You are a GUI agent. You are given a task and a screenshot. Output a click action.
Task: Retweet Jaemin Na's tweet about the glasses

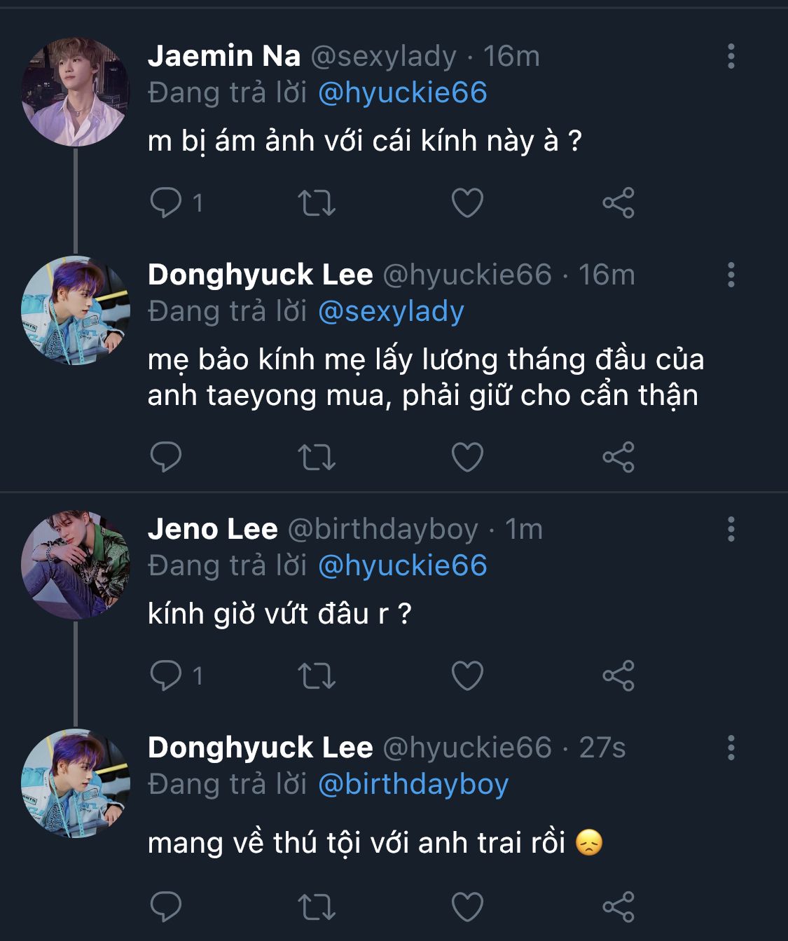click(317, 203)
